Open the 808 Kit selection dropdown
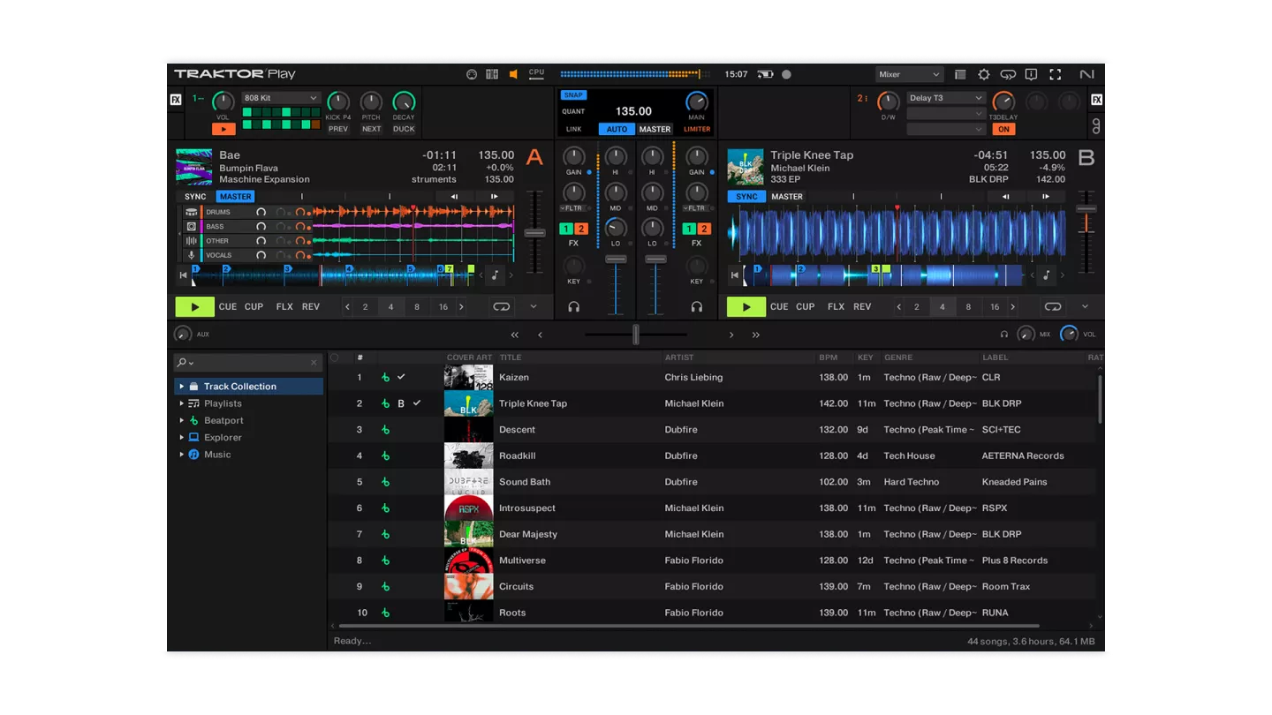This screenshot has height=715, width=1272. pos(281,98)
